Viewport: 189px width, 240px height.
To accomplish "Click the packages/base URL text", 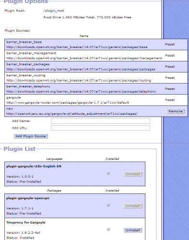I will (x=77, y=47).
